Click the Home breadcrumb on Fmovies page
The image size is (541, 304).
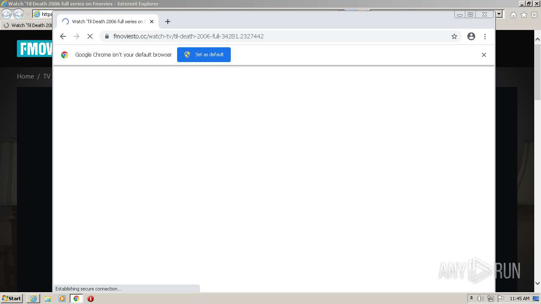click(x=25, y=76)
